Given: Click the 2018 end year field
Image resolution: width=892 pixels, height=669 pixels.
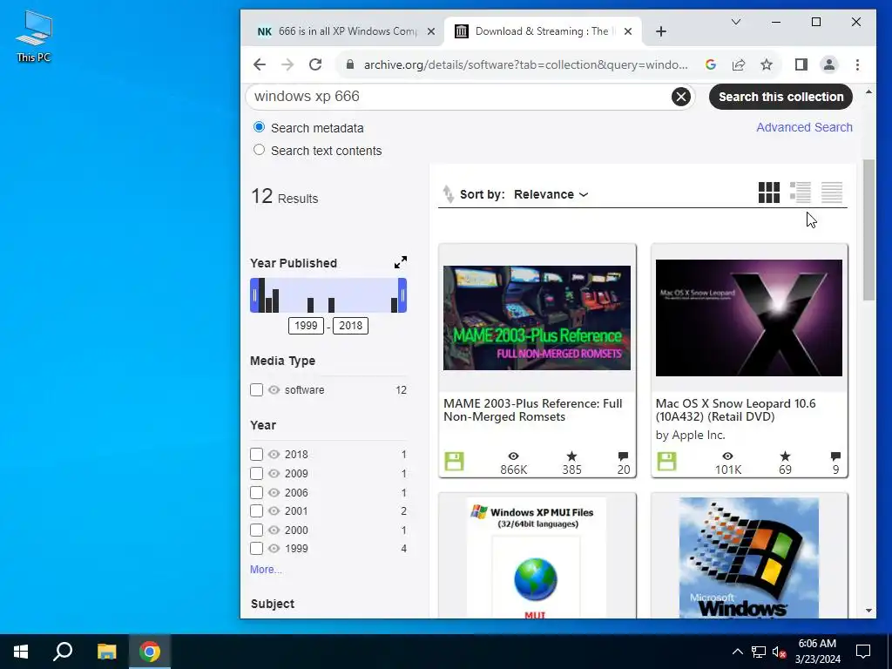Looking at the screenshot, I should [x=350, y=326].
